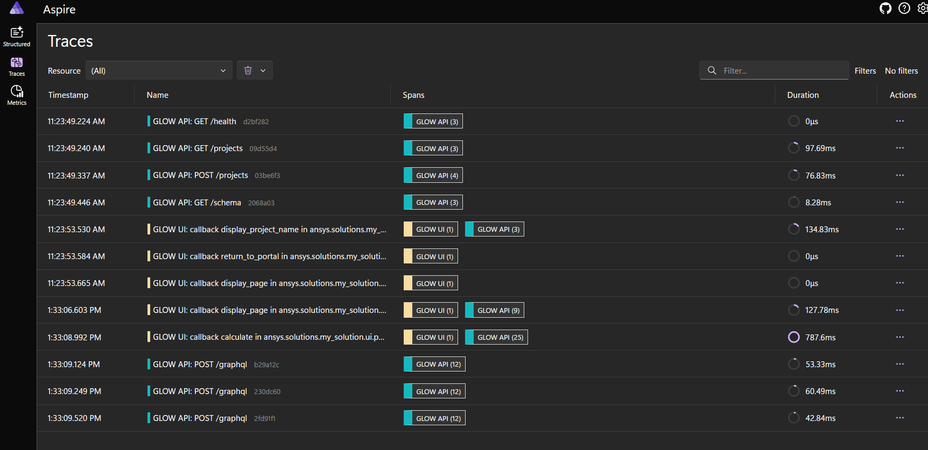Click duration ring for 97.69ms trace
The height and width of the screenshot is (450, 928).
[x=794, y=148]
